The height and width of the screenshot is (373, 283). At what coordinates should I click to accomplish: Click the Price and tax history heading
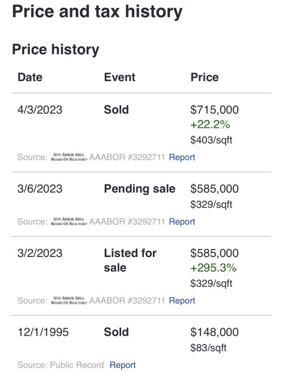[x=97, y=12]
